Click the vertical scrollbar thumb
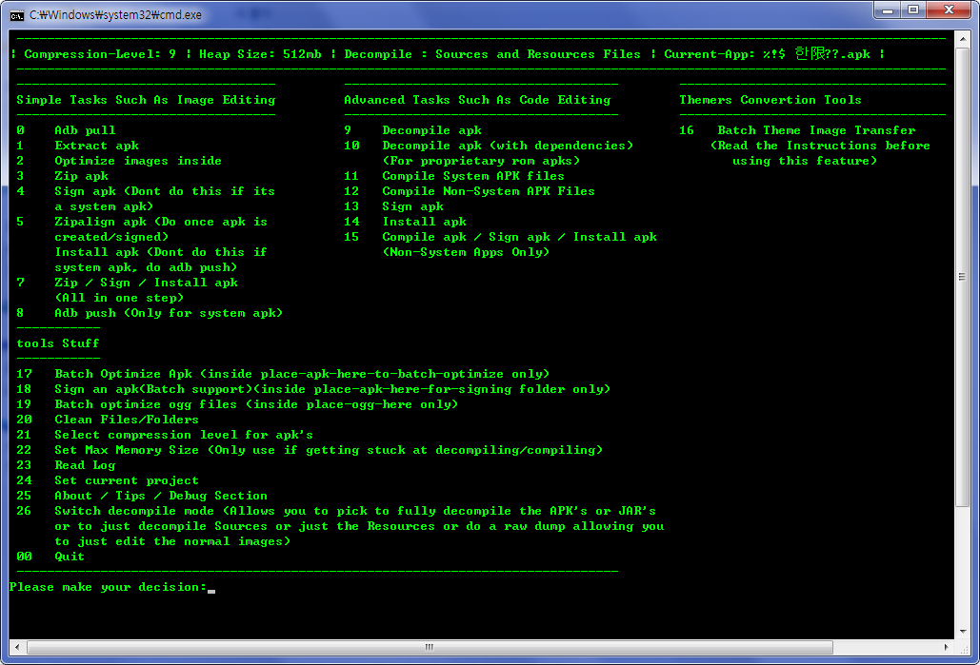980x665 pixels. (963, 287)
